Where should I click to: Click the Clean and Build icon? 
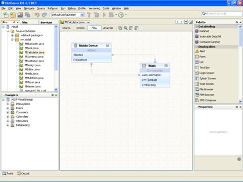(x=97, y=15)
